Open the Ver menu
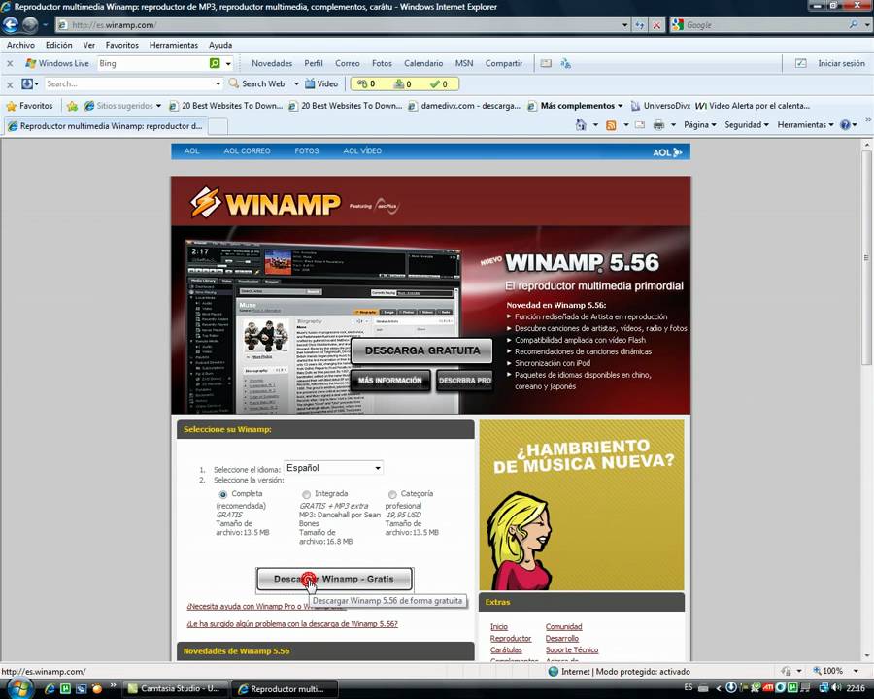874x699 pixels. point(89,46)
